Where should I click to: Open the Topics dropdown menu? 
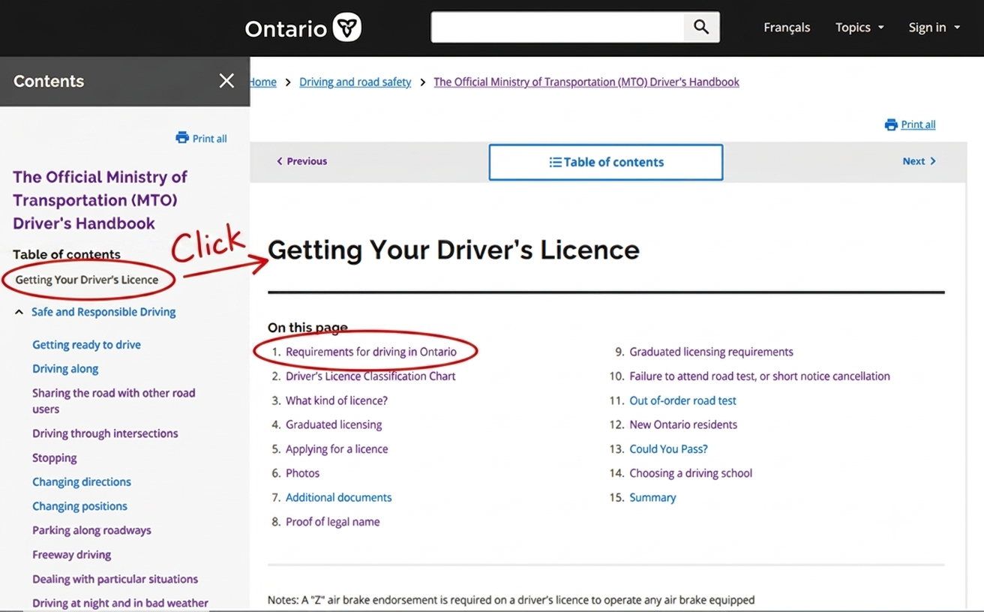click(859, 28)
